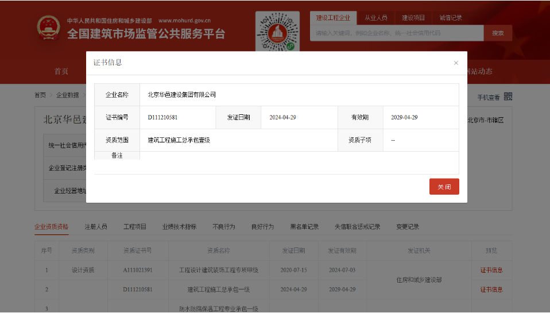Select the 建设项目 search tab

[413, 18]
